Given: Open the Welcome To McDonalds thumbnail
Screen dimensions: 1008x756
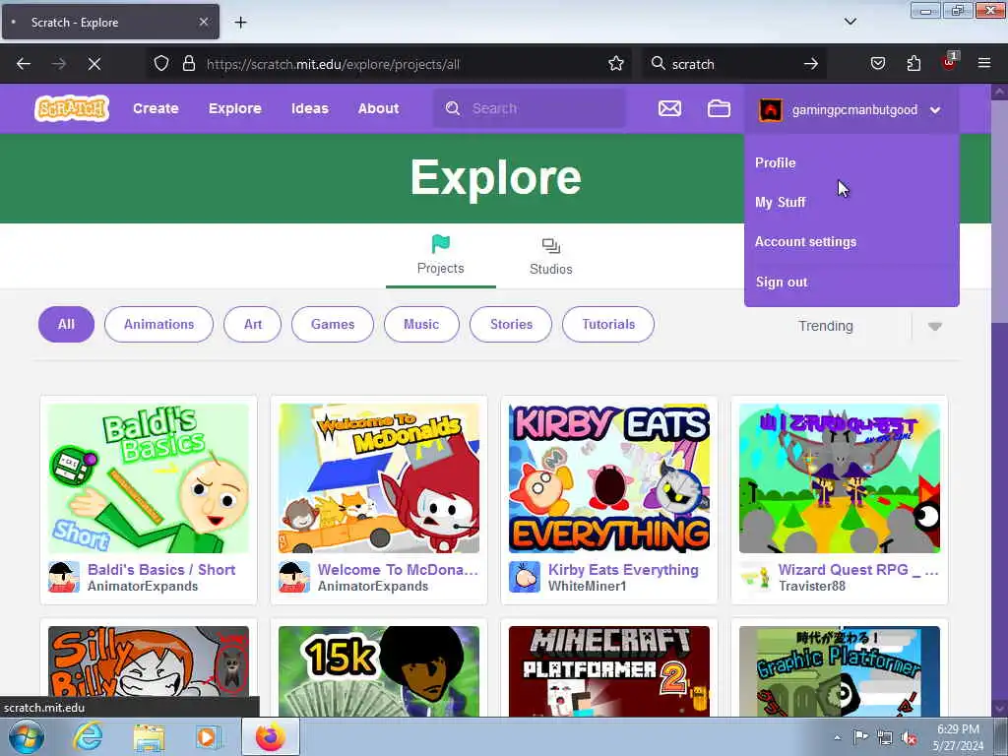Looking at the screenshot, I should point(379,478).
